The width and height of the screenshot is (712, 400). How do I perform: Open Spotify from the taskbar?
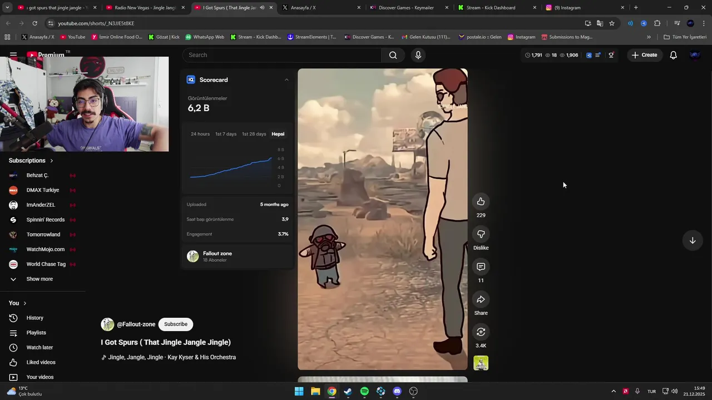(x=364, y=391)
